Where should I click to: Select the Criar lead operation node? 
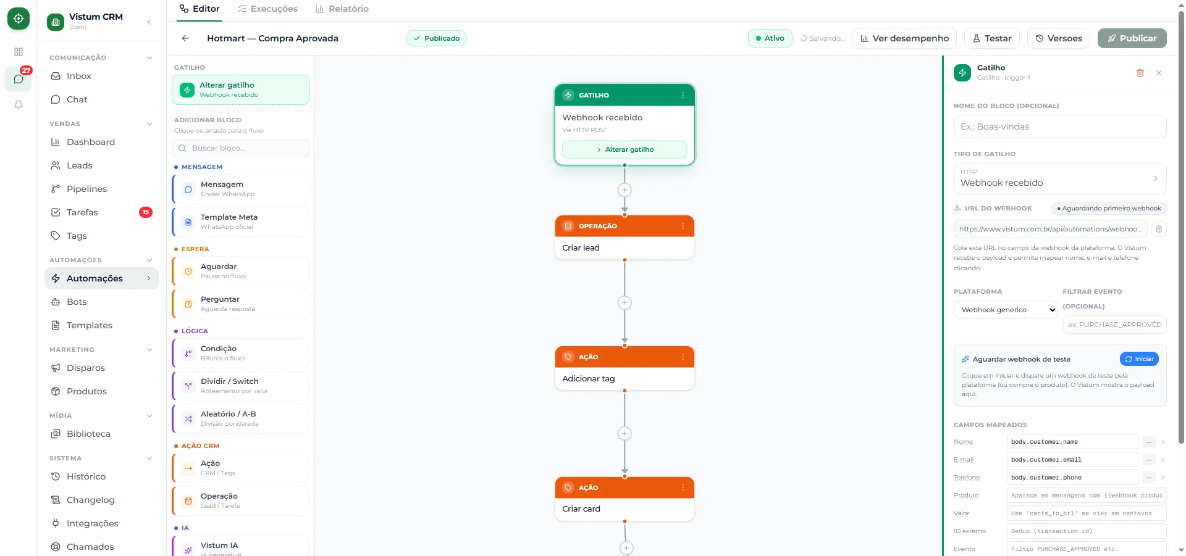pos(625,237)
